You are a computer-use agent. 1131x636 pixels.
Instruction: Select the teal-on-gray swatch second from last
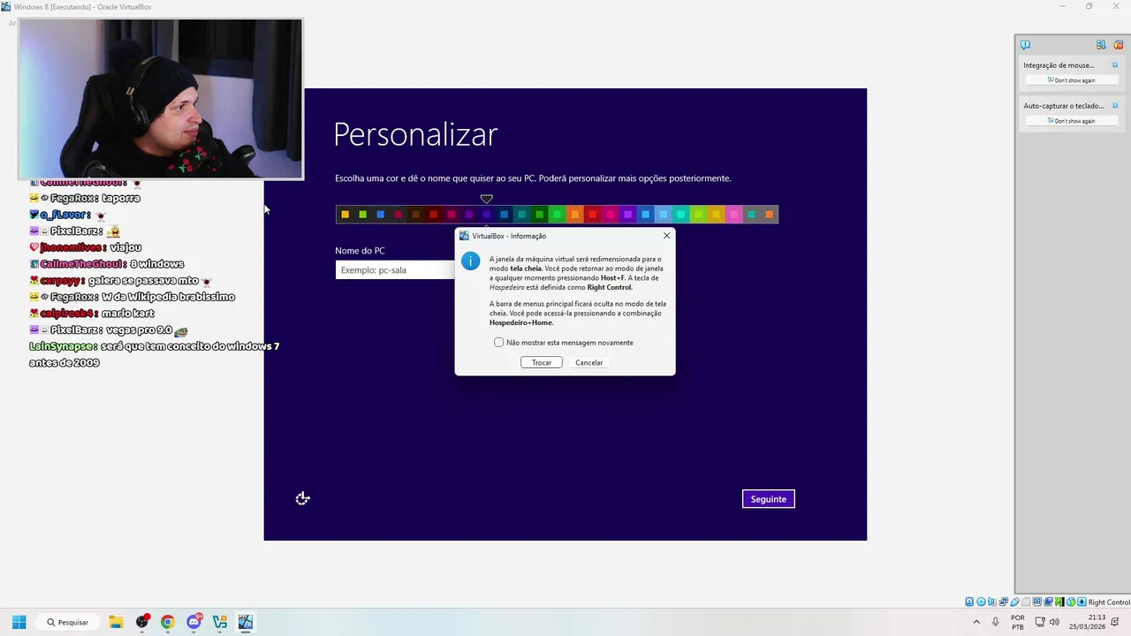pos(752,214)
